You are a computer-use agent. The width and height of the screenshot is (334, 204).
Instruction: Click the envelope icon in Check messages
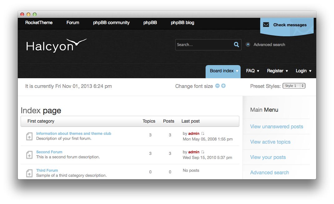point(266,25)
